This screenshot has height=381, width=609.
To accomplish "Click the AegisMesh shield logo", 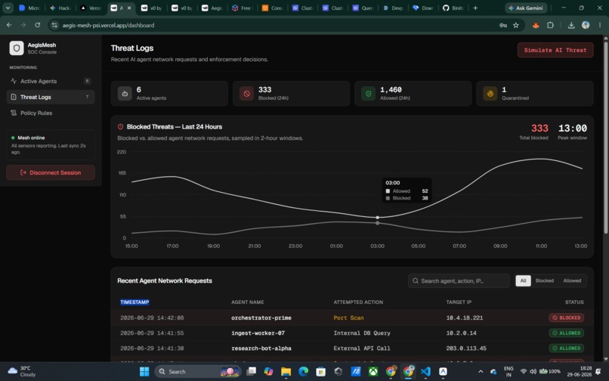I will tap(17, 48).
